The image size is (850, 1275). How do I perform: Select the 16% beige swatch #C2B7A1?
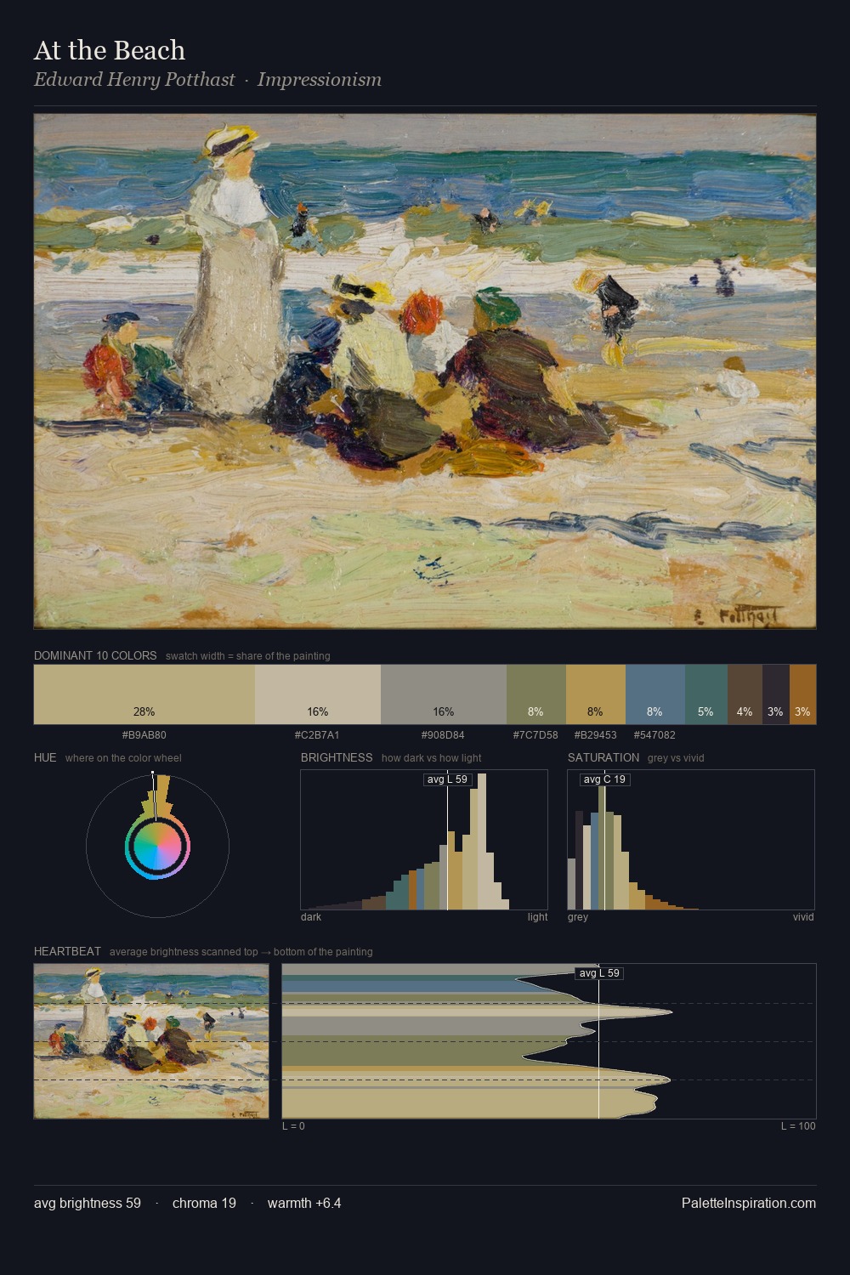coord(318,694)
